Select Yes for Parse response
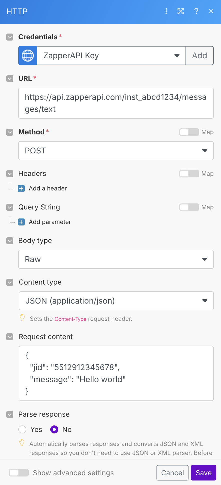The image size is (221, 485). coord(22,429)
